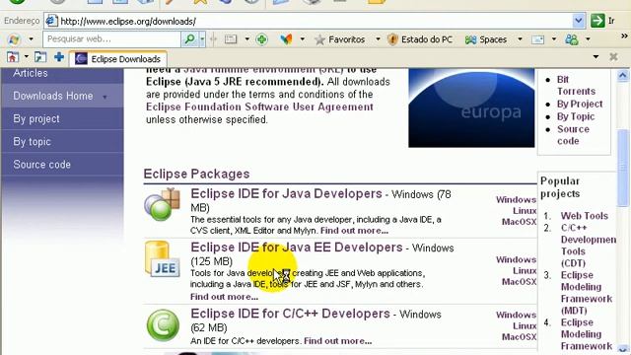This screenshot has height=355, width=631.
Task: Open By Project link in right list
Action: point(580,104)
